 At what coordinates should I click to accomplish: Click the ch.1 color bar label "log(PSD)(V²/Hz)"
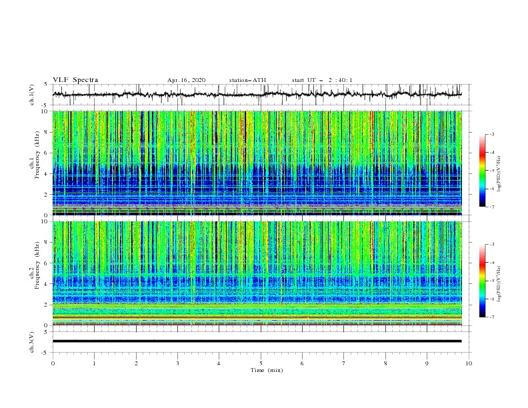(499, 174)
